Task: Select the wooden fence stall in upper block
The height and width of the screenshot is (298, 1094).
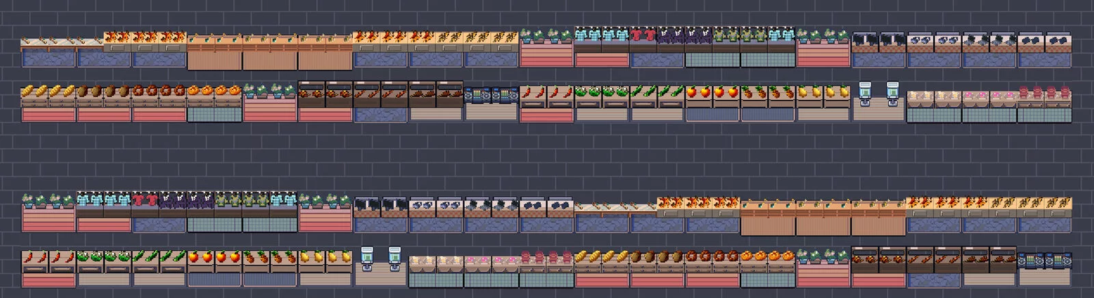Action: [x=269, y=51]
